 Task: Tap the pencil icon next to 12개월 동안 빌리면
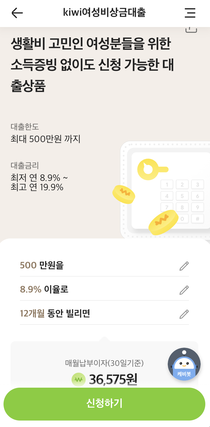(x=184, y=314)
